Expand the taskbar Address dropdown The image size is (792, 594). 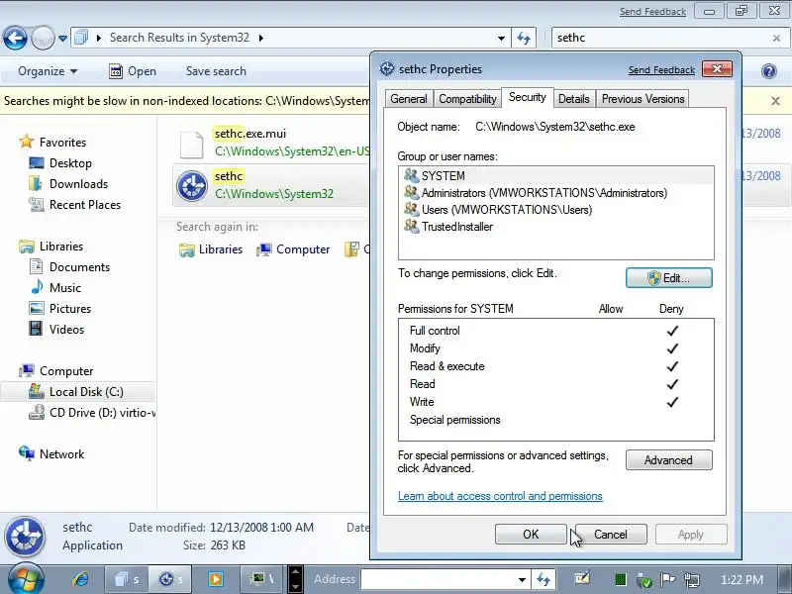[x=522, y=580]
